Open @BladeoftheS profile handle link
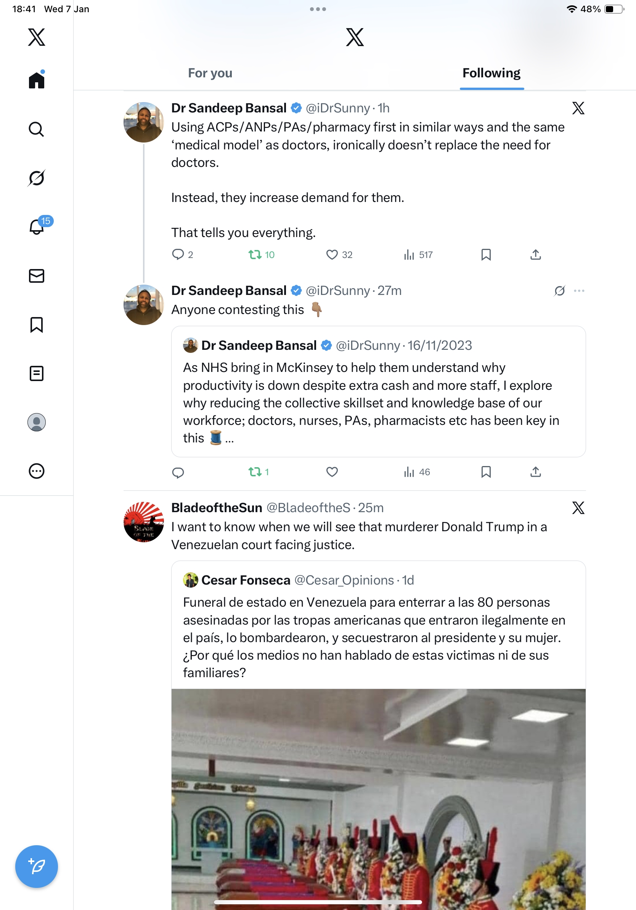This screenshot has width=636, height=910. tap(308, 508)
